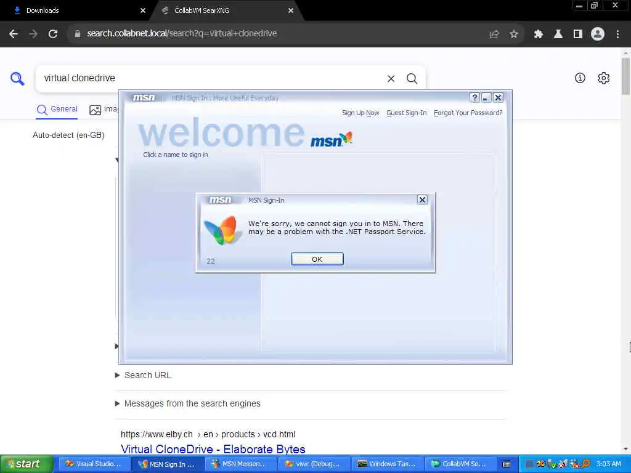
Task: Go back in the browser
Action: click(14, 34)
